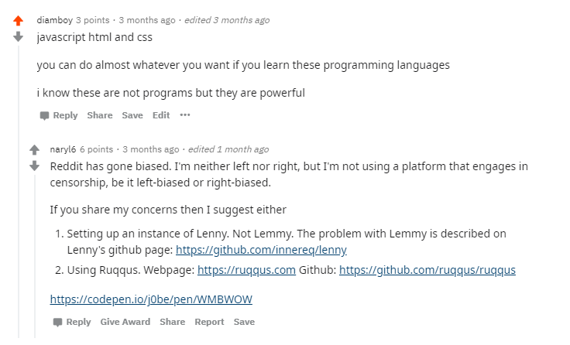Image resolution: width=570 pixels, height=345 pixels.
Task: Open naryl6's user profile
Action: click(63, 149)
